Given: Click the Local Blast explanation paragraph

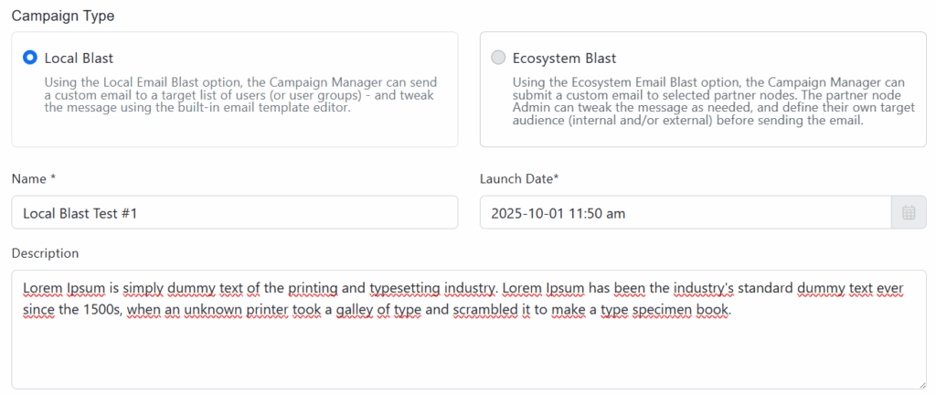Looking at the screenshot, I should click(x=239, y=95).
